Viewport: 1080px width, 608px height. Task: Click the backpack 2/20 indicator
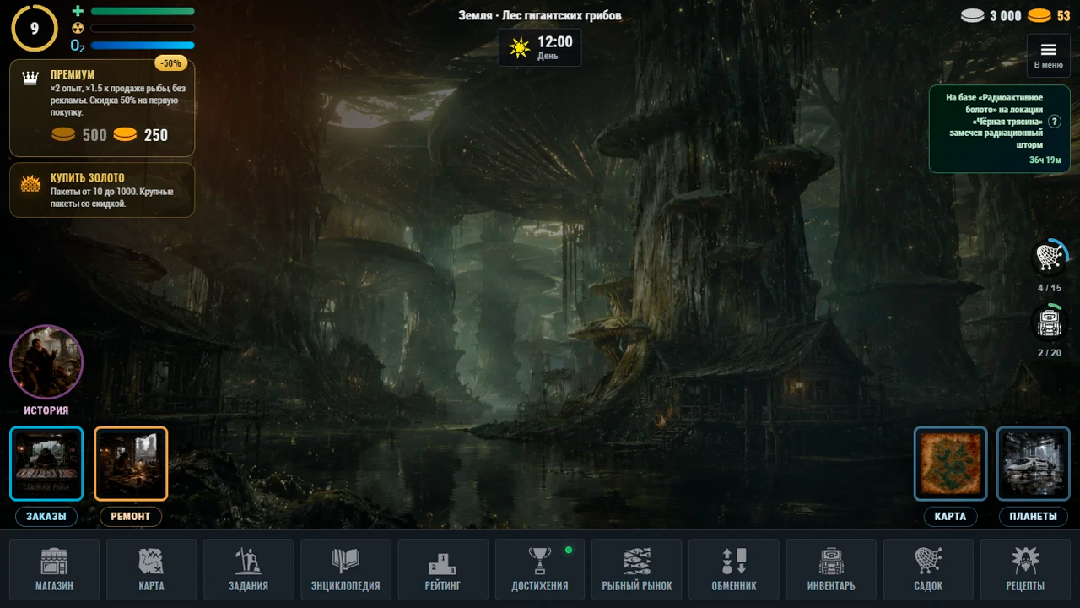click(1050, 322)
